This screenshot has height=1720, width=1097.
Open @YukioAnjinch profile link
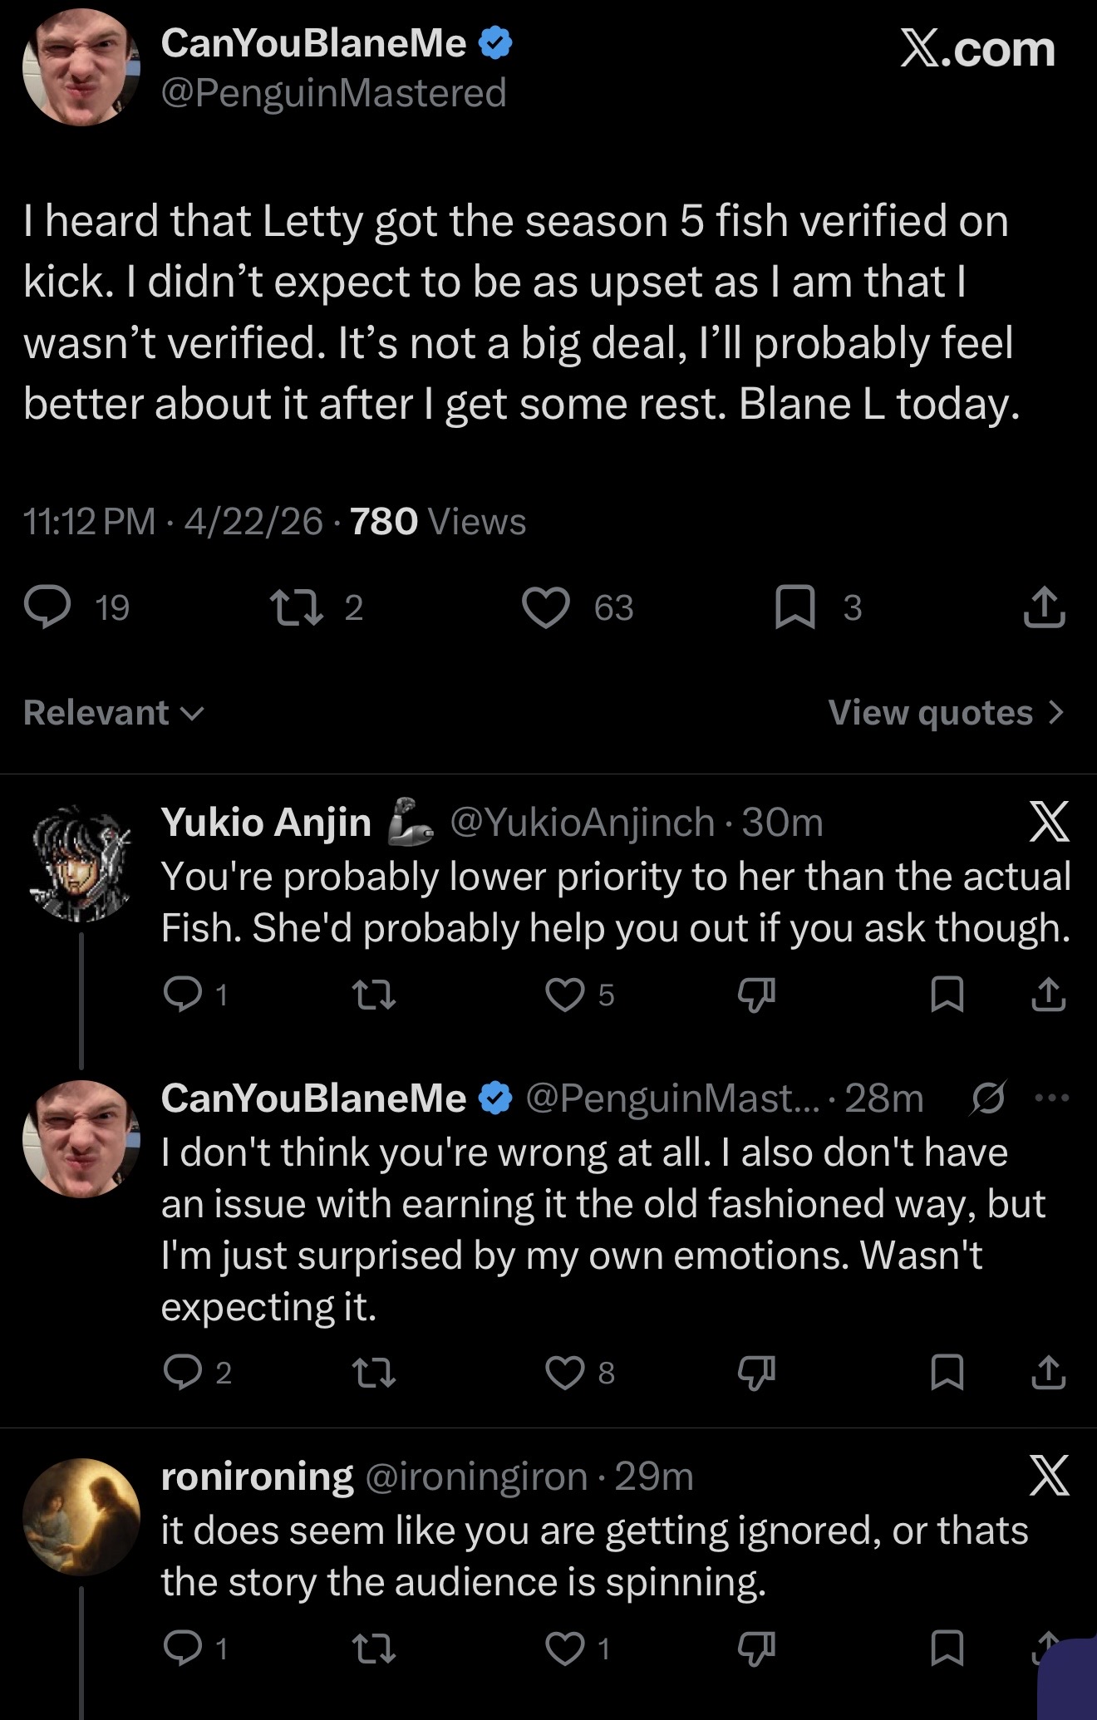[582, 823]
